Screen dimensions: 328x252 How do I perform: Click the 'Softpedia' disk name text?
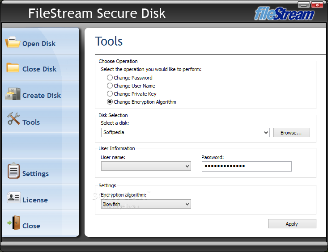(x=114, y=132)
